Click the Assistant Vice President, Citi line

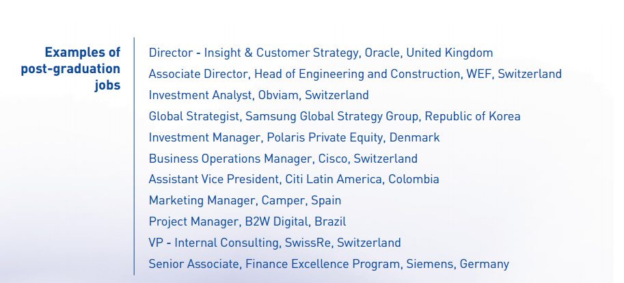[294, 180]
